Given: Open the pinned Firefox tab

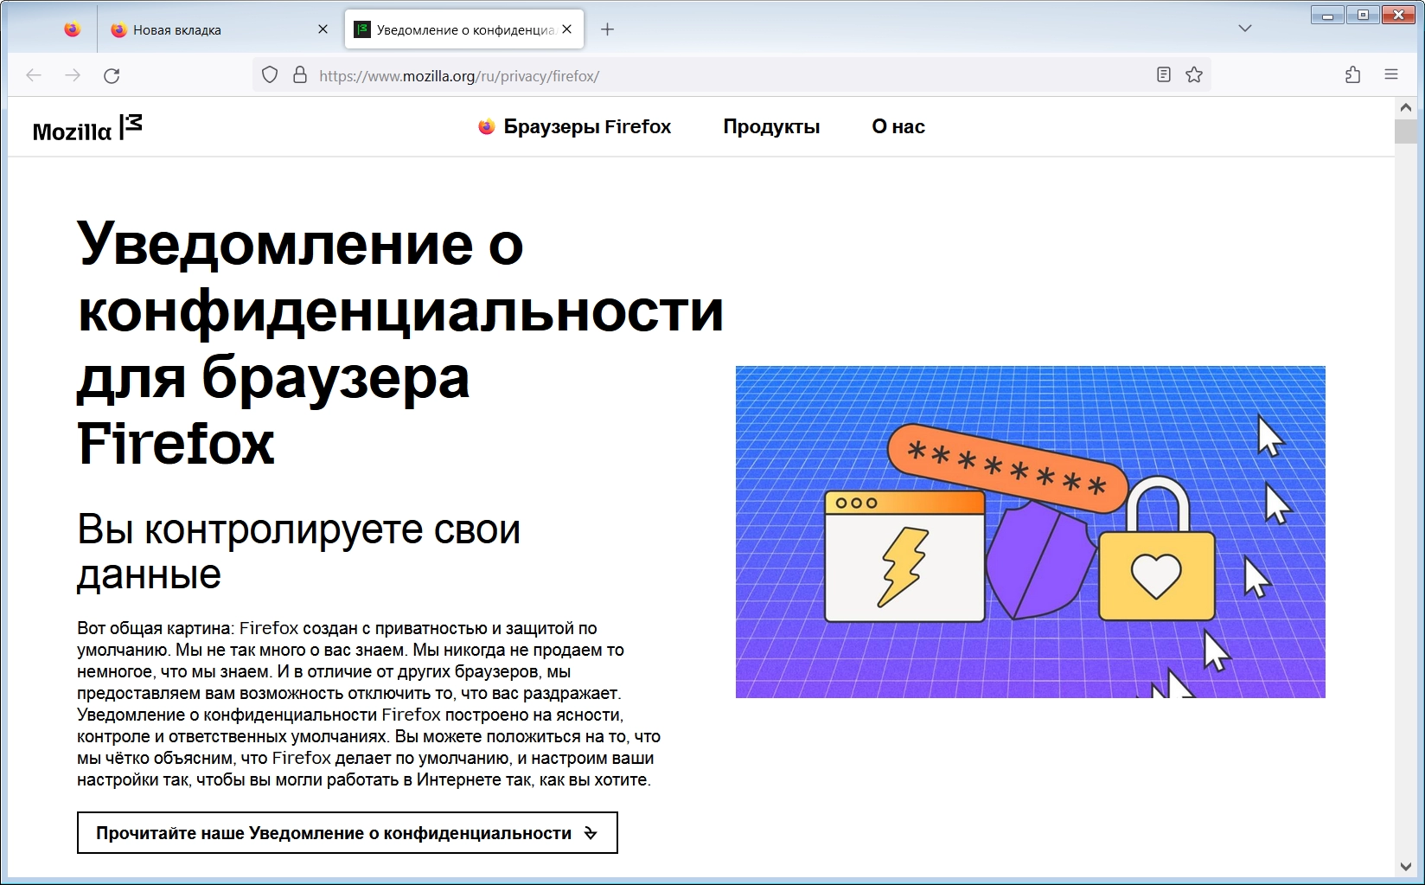Looking at the screenshot, I should [x=73, y=29].
